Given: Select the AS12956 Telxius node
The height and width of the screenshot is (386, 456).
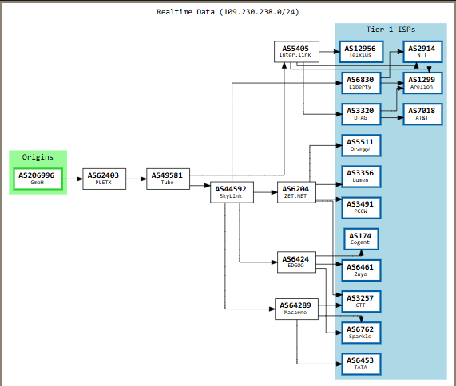Looking at the screenshot, I should (x=361, y=51).
